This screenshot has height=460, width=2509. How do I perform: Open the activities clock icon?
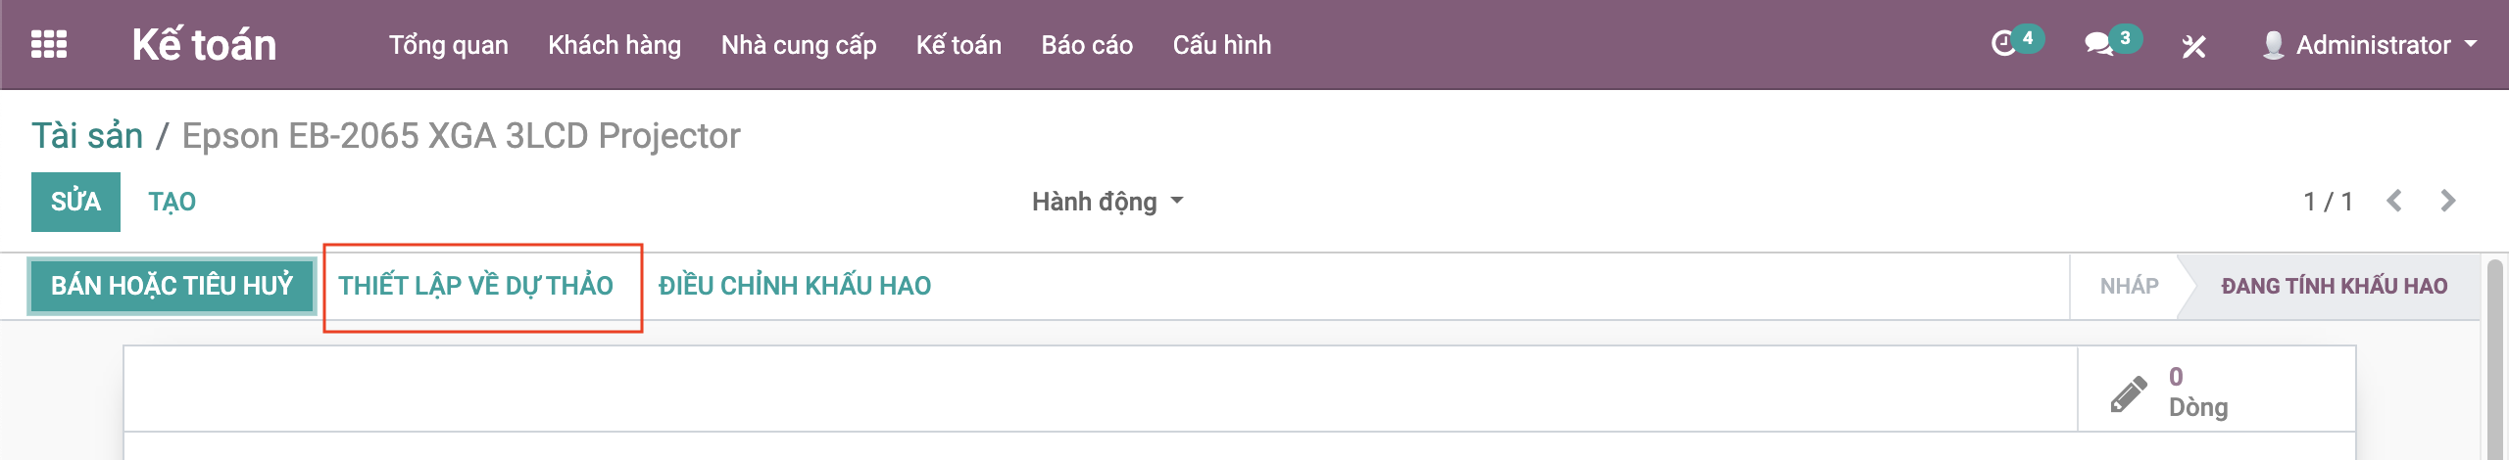pos(2004,44)
